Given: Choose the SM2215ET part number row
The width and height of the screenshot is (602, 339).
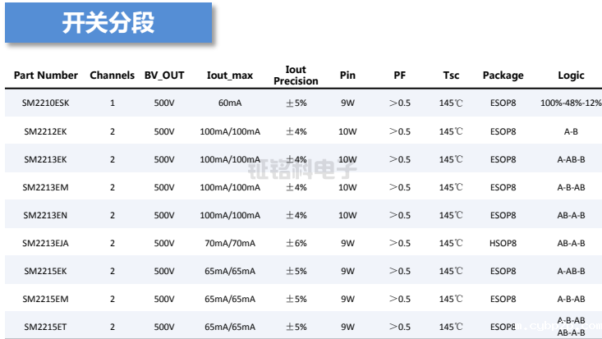Looking at the screenshot, I should point(46,327).
